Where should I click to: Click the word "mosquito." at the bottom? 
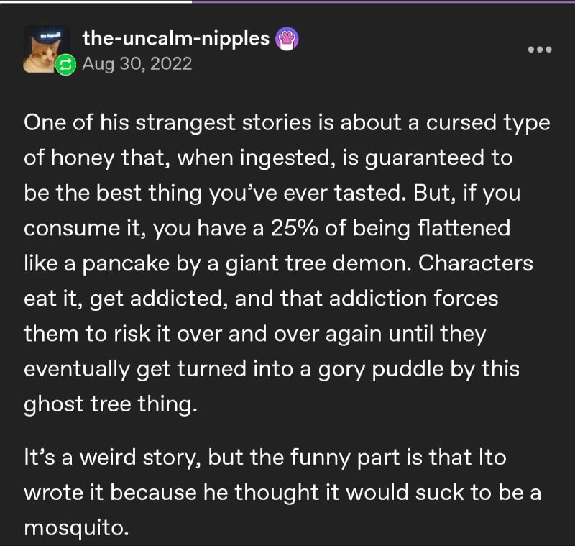click(76, 529)
